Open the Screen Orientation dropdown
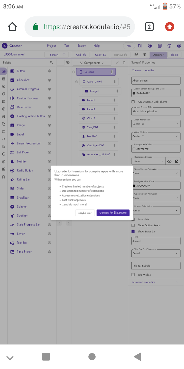Viewport: 184px width, 369px height. [156, 210]
